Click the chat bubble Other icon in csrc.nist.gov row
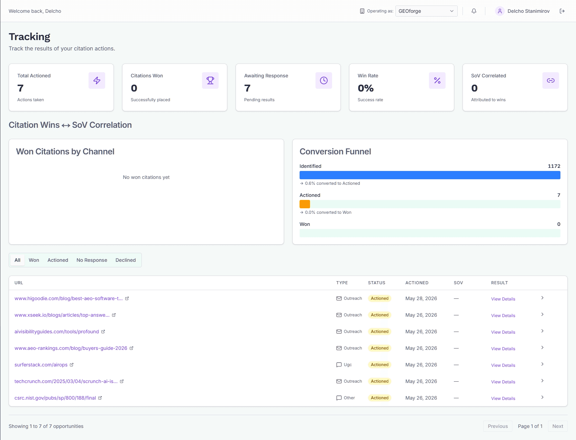Image resolution: width=576 pixels, height=440 pixels. point(339,398)
